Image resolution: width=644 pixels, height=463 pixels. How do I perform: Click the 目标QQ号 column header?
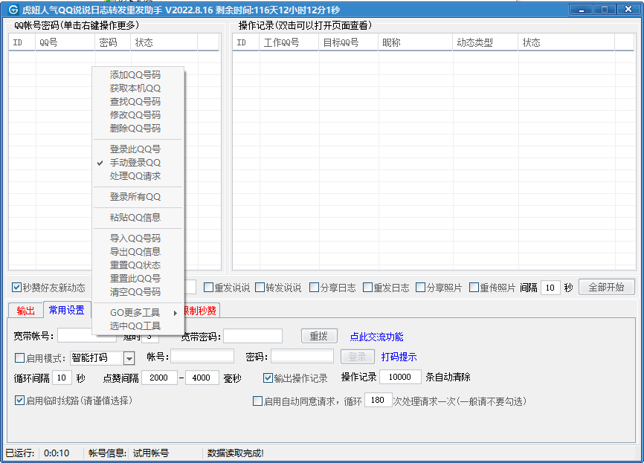[348, 42]
